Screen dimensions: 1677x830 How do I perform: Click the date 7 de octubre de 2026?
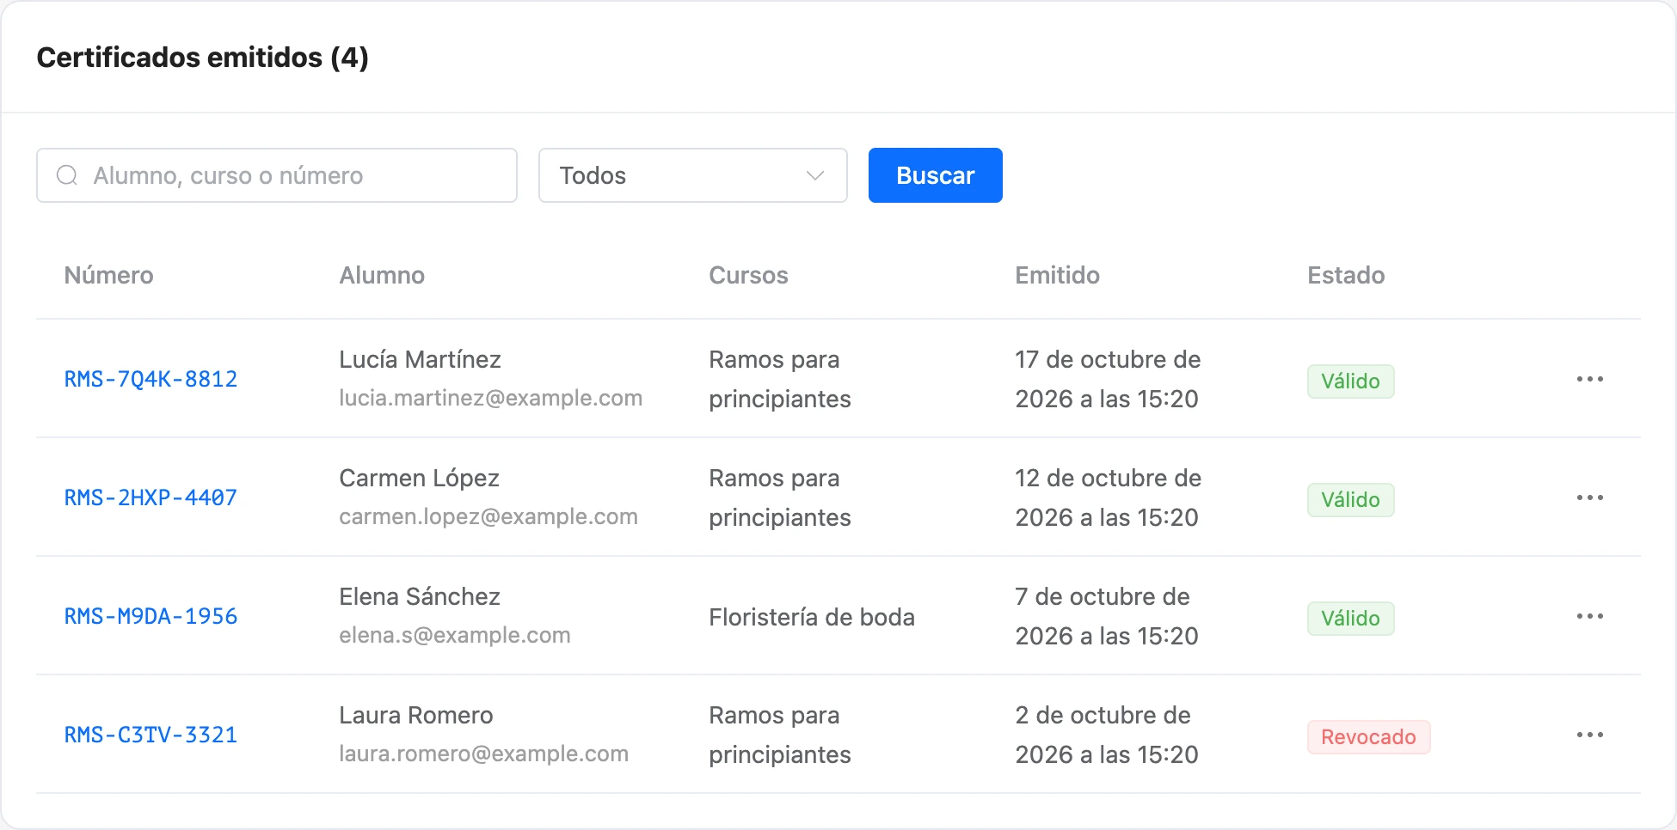click(x=1107, y=616)
